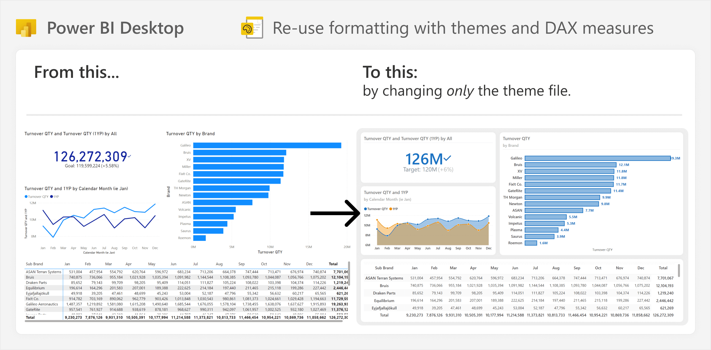Select the Bruis bar labeled 12.1M
This screenshot has height=350, width=711.
tap(571, 165)
